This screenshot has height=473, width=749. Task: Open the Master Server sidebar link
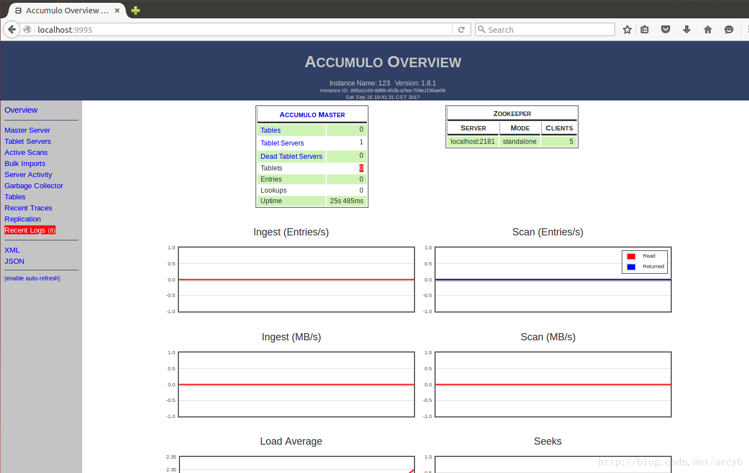pos(27,130)
